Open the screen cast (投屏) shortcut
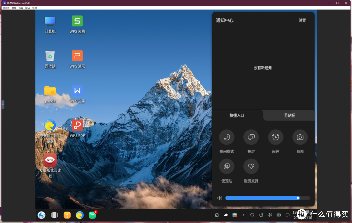Viewport: 352px width, 223px height. pyautogui.click(x=251, y=137)
